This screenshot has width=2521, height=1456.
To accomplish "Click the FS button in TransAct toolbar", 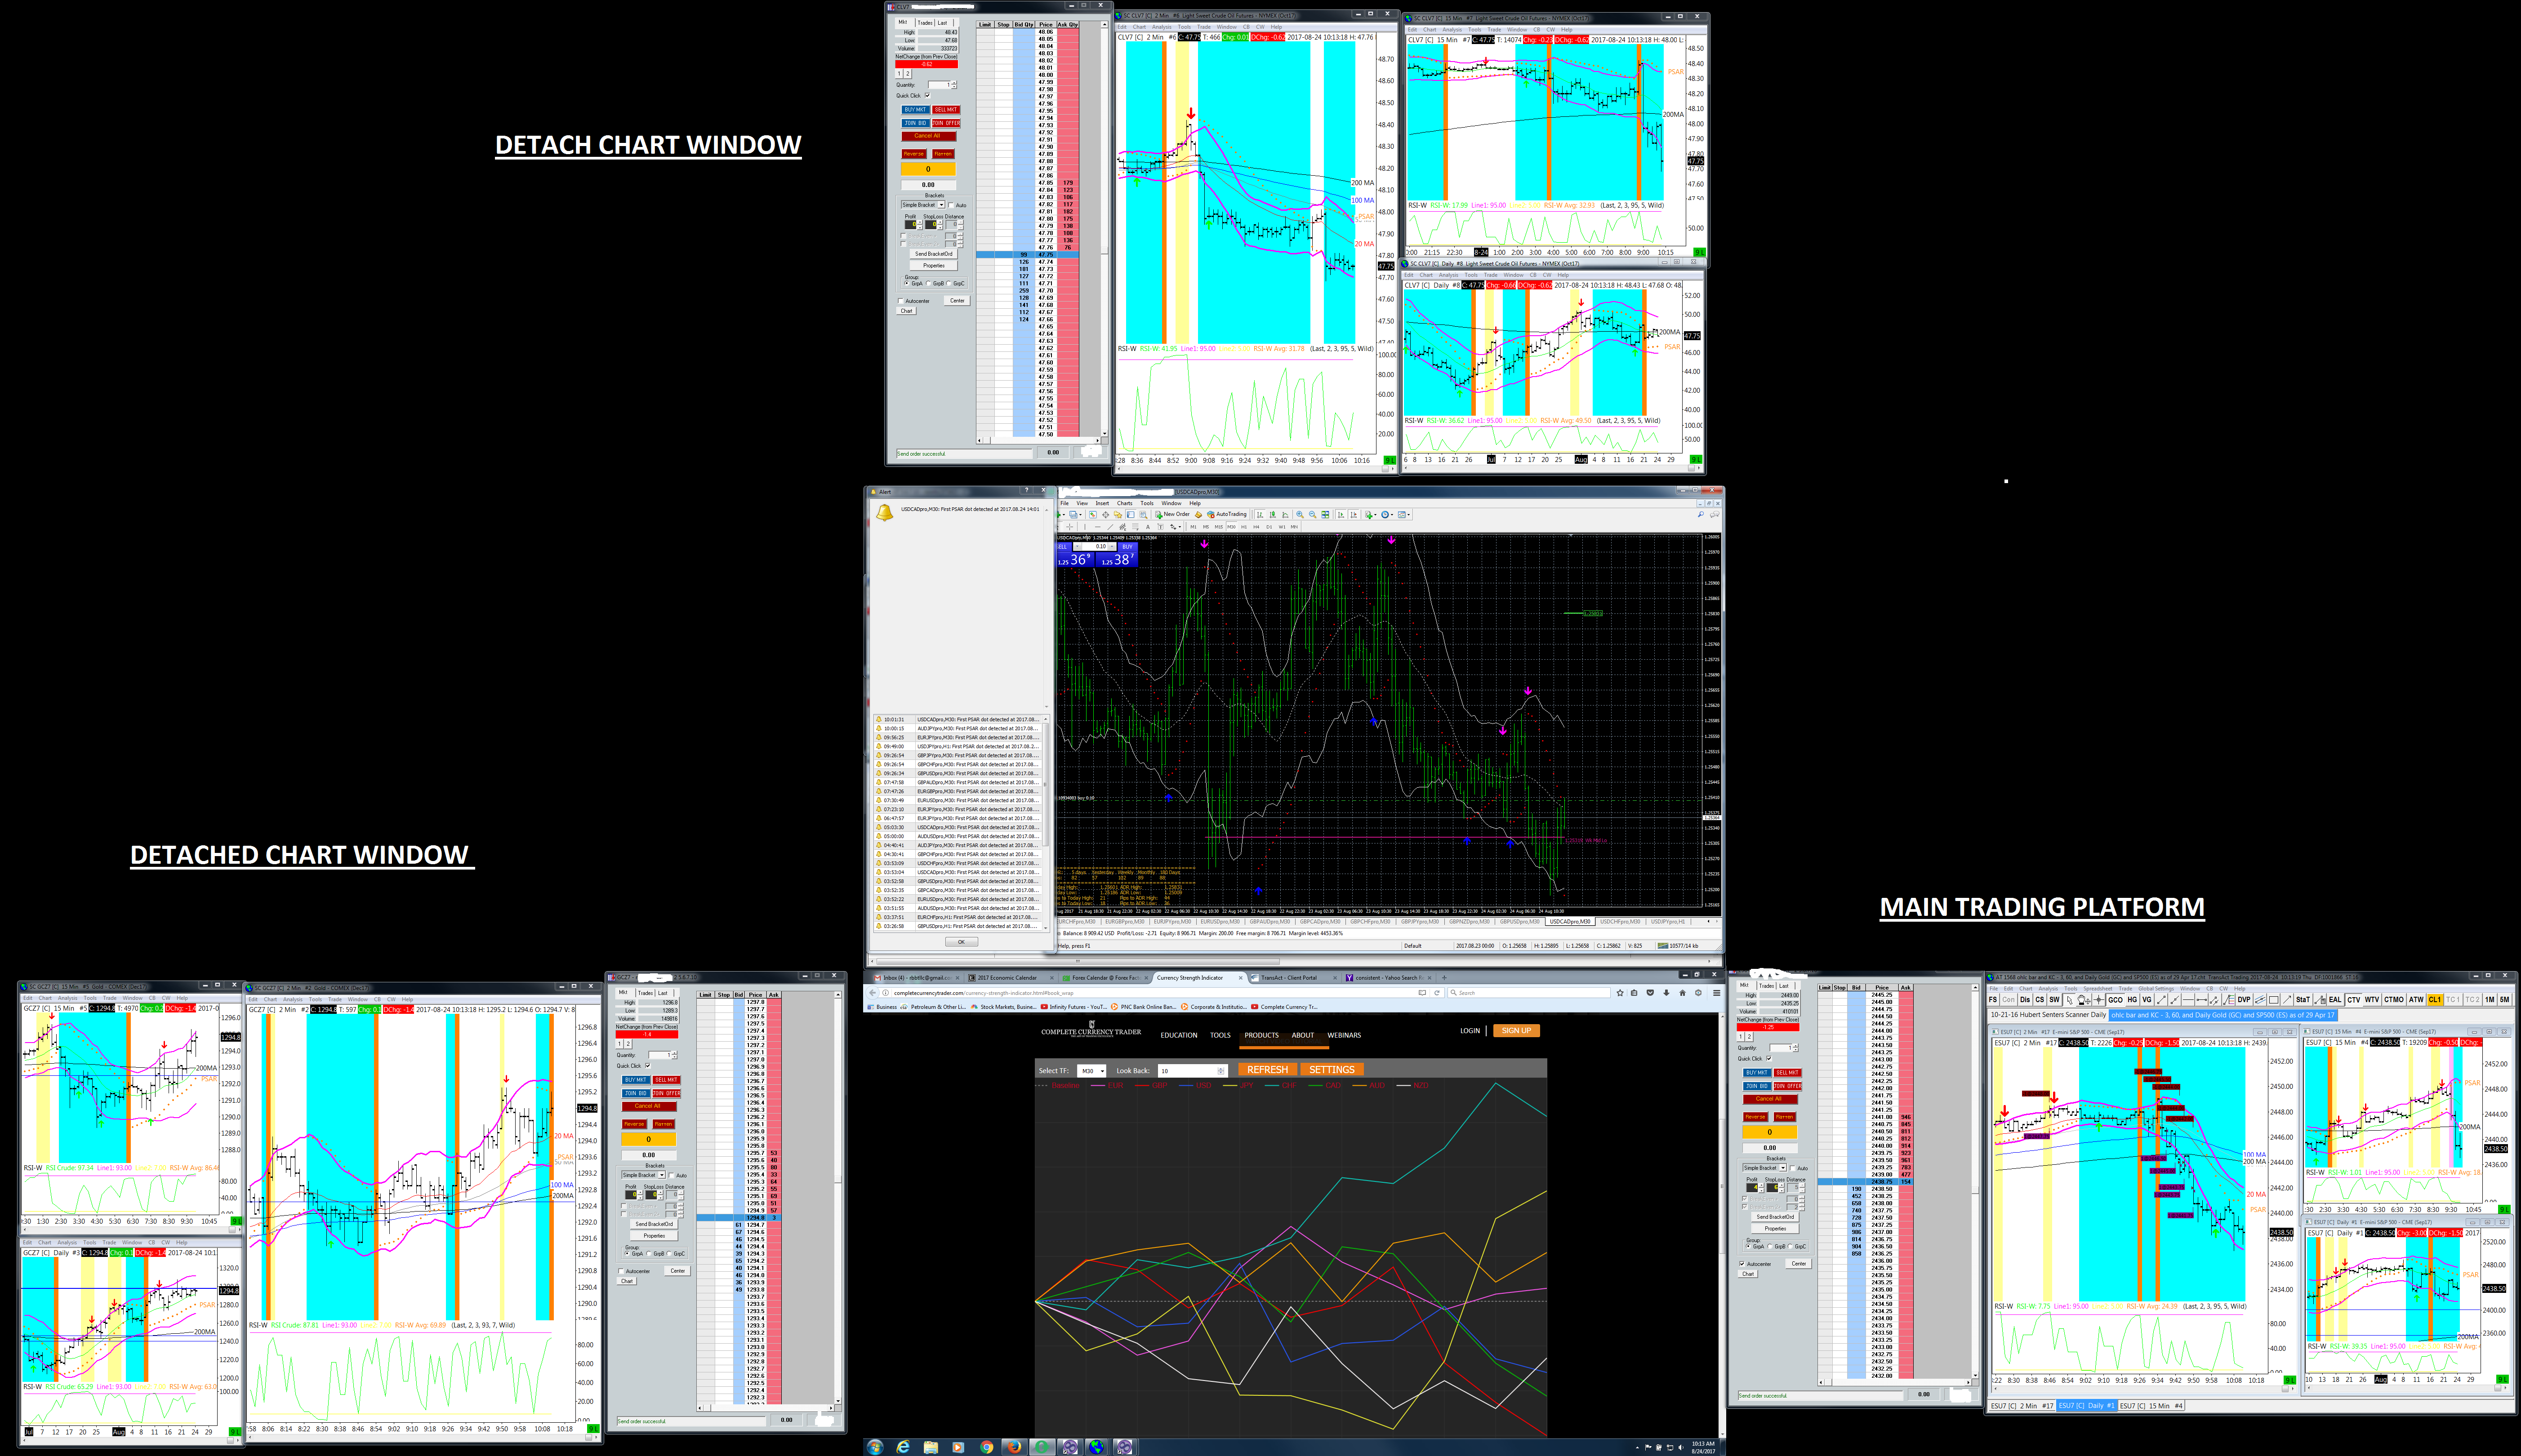I will 1993,999.
